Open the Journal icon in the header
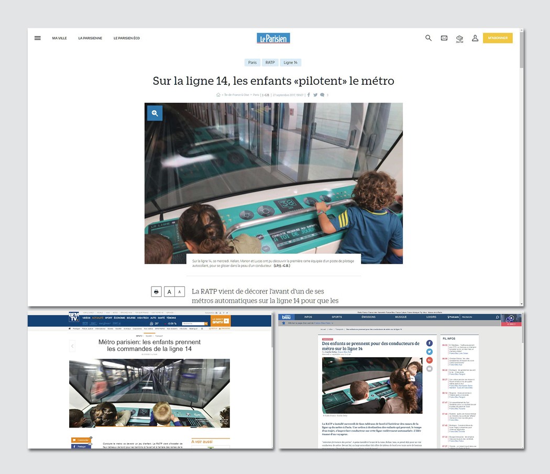This screenshot has width=550, height=474. coord(459,39)
